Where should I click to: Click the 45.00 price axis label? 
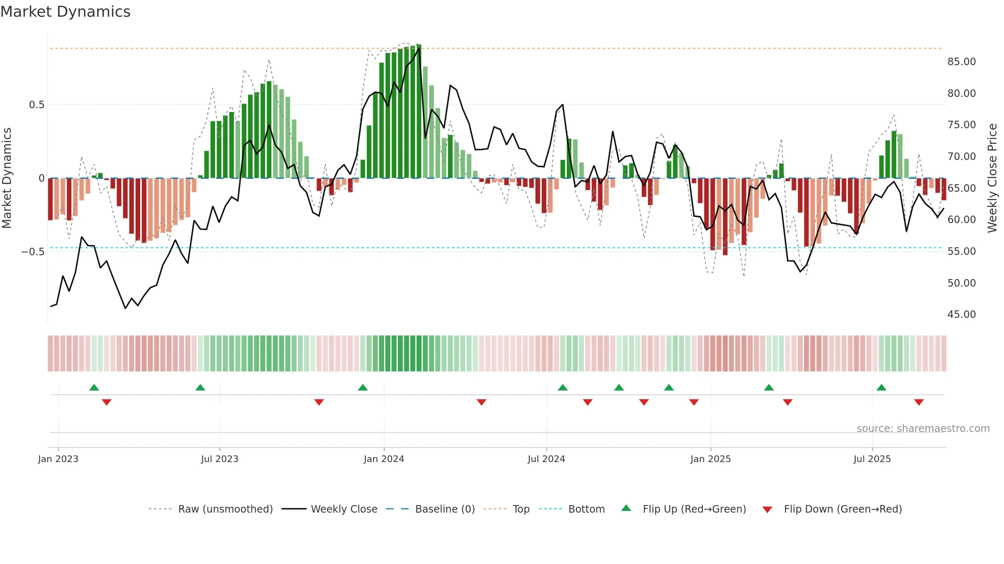(962, 315)
